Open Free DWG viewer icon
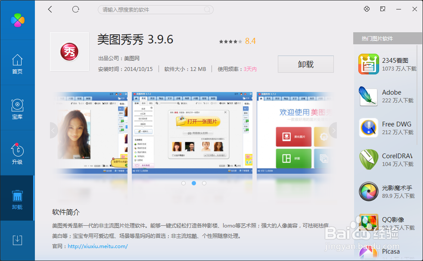This screenshot has height=261, width=423. pos(368,128)
